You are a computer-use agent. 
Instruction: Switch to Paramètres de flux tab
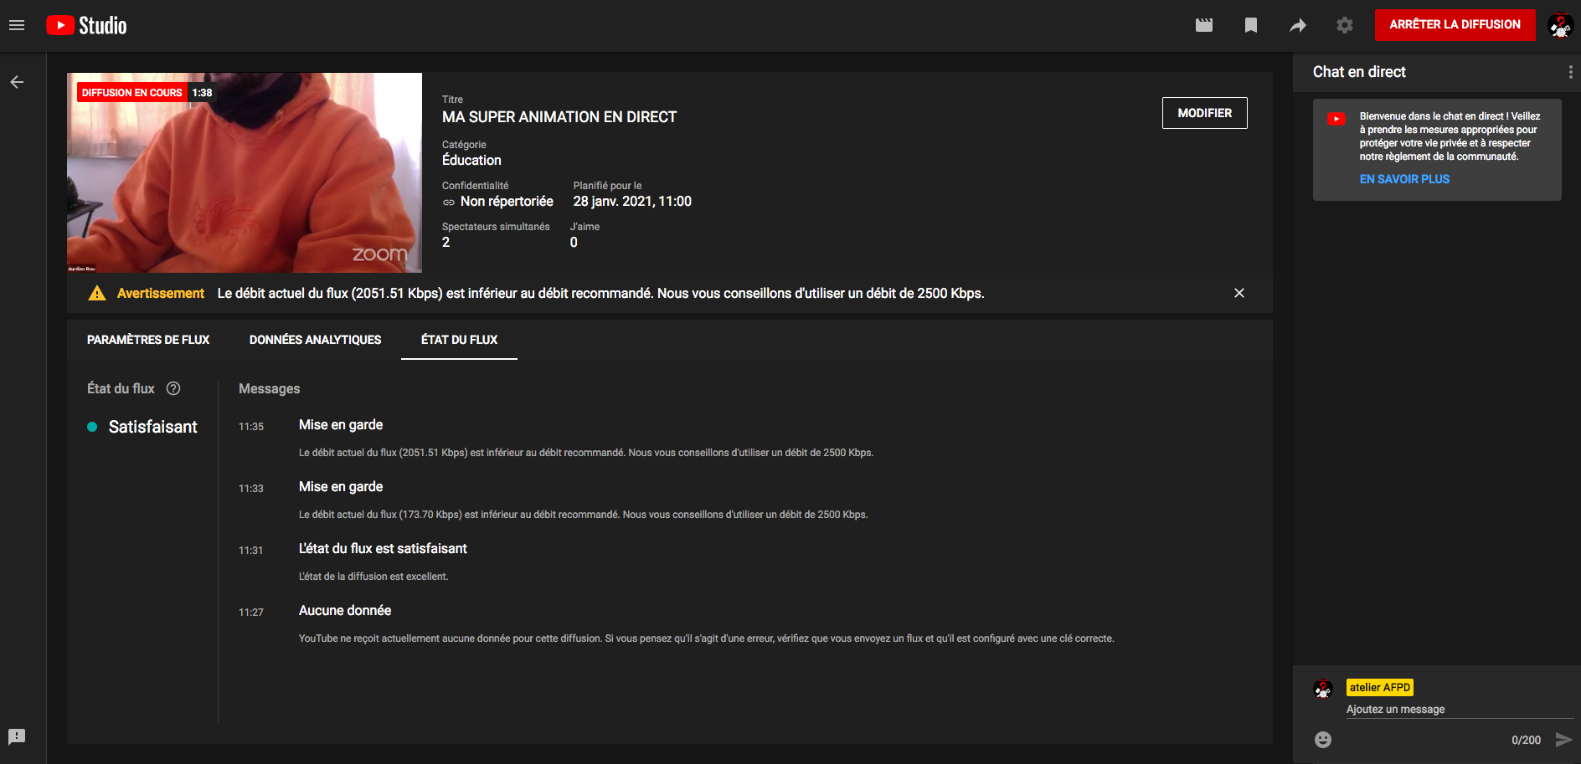coord(148,340)
